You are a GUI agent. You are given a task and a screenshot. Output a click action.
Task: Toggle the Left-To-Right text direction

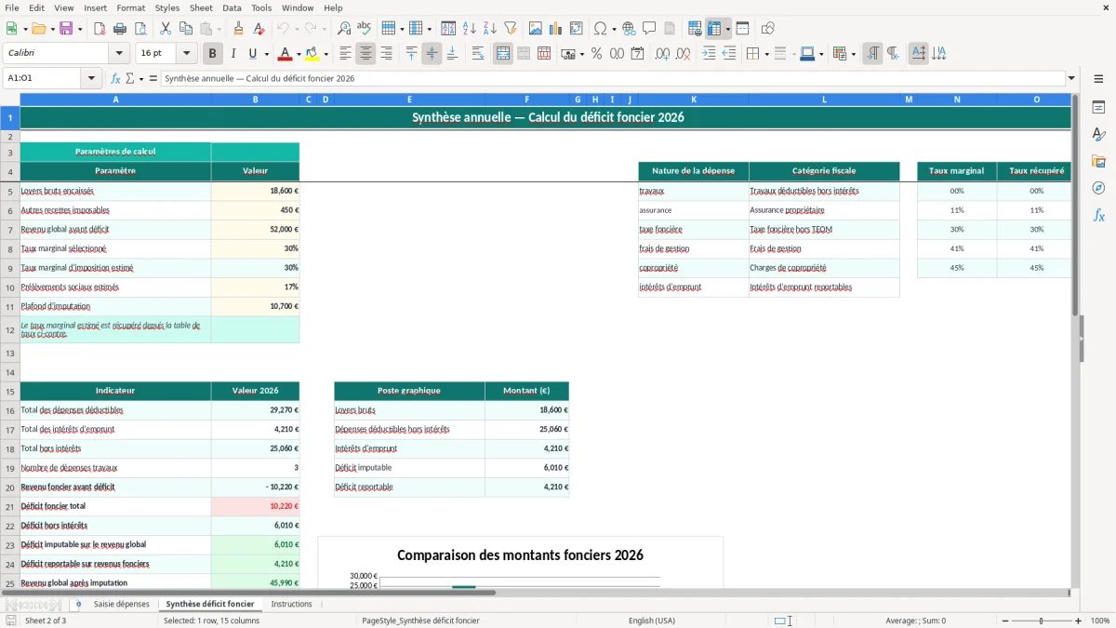tap(872, 54)
